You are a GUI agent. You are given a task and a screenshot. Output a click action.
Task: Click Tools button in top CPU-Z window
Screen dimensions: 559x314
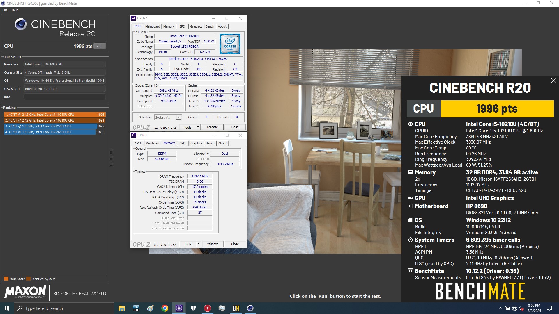187,127
